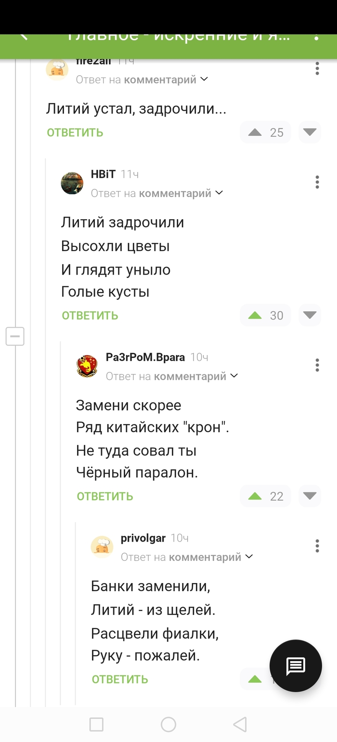Open HBiT's profile avatar
Viewport: 337px width, 742px height.
tap(71, 183)
